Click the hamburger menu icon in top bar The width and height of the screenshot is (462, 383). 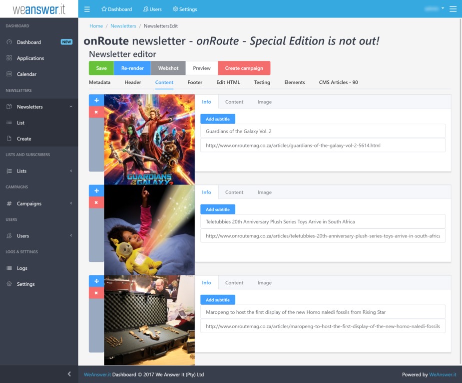[87, 9]
